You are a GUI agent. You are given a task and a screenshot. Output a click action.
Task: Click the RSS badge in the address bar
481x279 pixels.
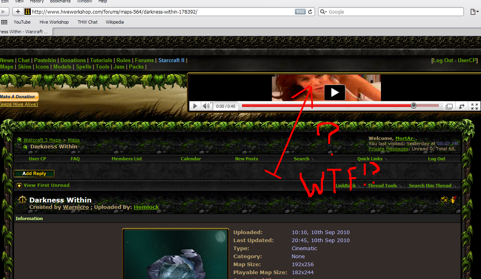(x=300, y=12)
